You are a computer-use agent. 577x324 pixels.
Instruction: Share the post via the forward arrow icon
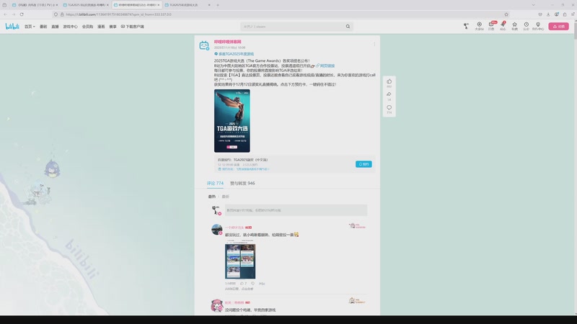389,96
